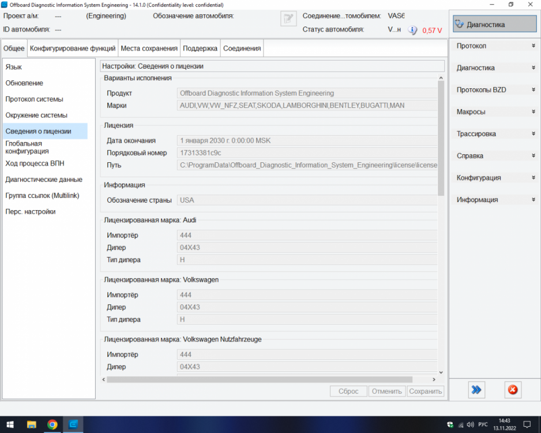
Task: Open the vehicle designation edit icon
Action: (x=288, y=18)
